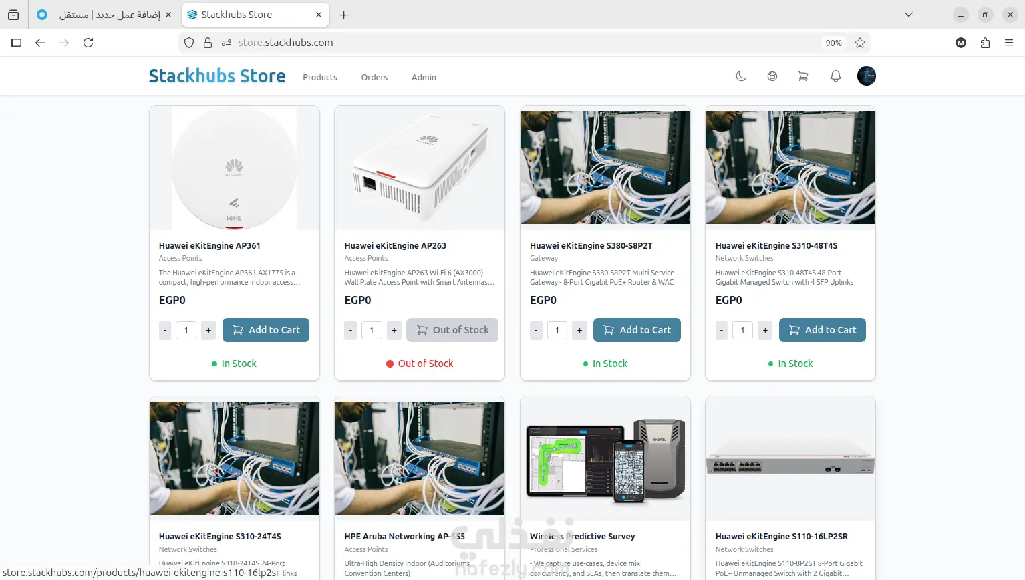This screenshot has height=580, width=1025.
Task: Open eKitEngine S380-S8P2T product image
Action: point(605,168)
